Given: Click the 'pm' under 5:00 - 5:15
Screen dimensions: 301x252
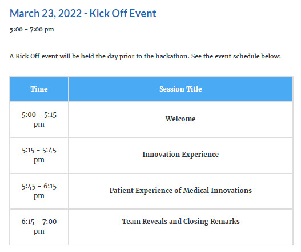Looking at the screenshot, I should [x=39, y=124].
